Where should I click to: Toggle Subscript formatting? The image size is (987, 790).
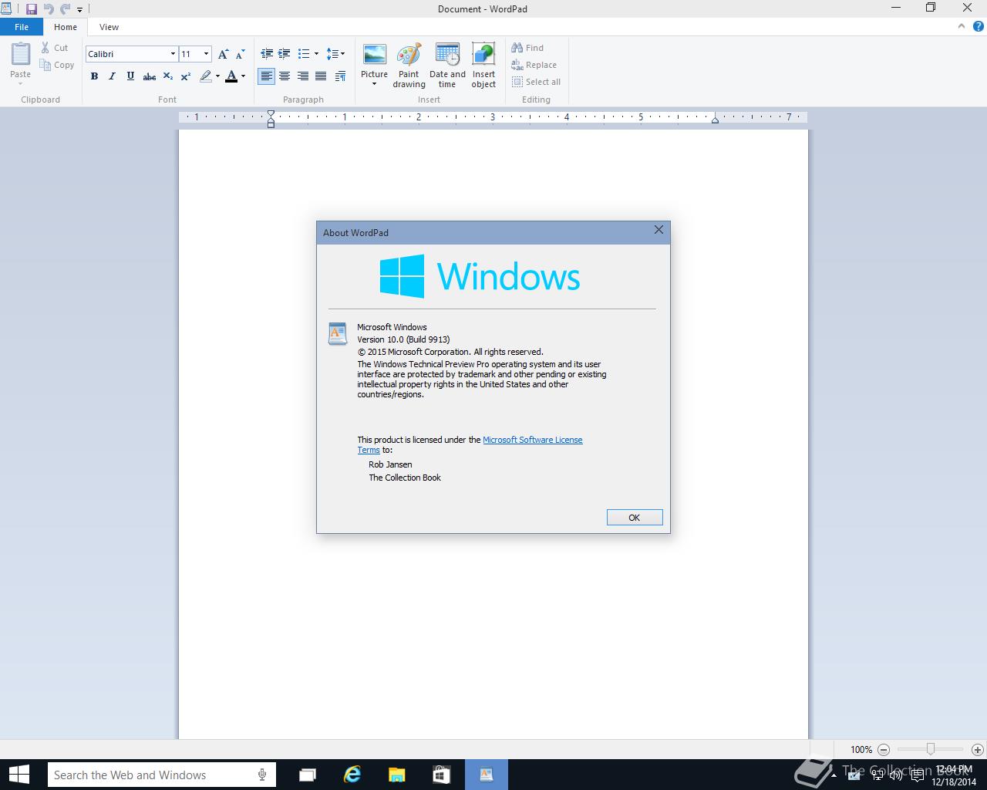(167, 76)
